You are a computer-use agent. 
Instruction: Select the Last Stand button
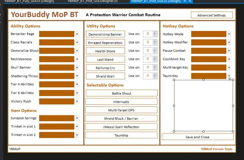click(x=105, y=59)
